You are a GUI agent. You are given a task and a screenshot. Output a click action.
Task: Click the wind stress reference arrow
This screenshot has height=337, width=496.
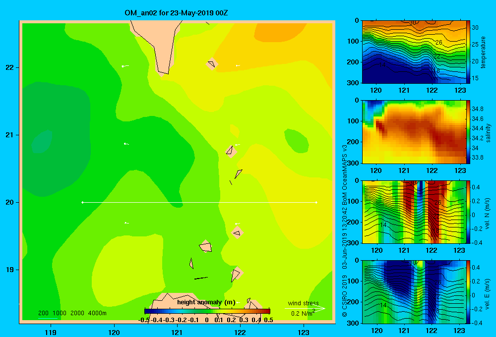click(x=305, y=309)
